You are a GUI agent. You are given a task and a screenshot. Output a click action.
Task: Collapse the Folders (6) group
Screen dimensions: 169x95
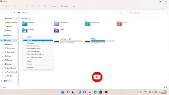[x=21, y=19]
